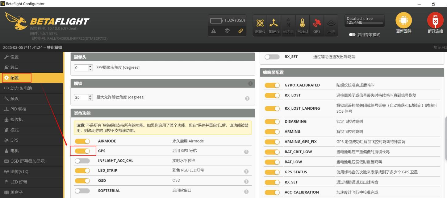Switch to the Ports tab
Viewport: 447px width, 198px height.
pos(15,67)
